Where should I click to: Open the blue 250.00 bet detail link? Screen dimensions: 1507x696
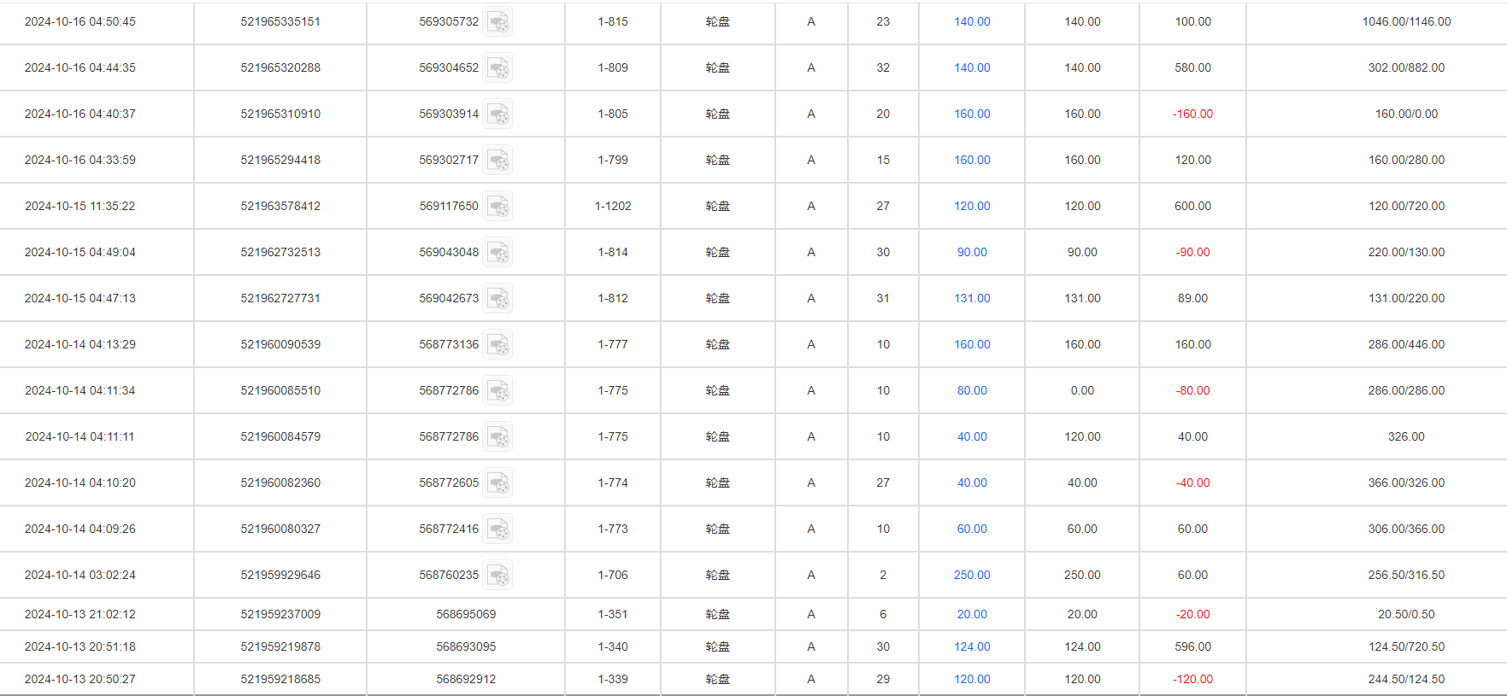972,576
